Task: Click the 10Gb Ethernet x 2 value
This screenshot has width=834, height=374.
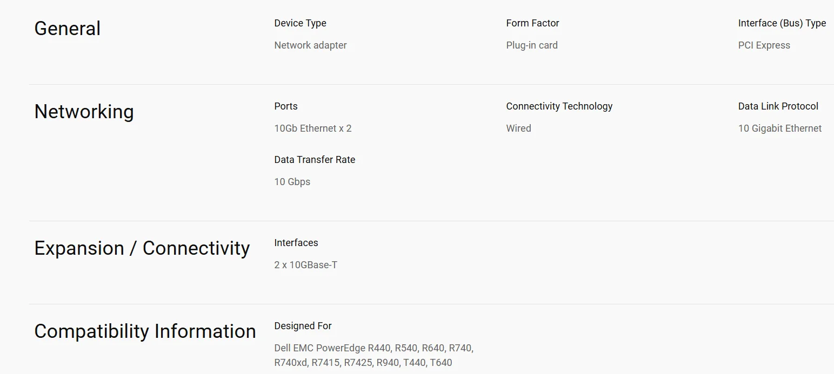Action: click(x=313, y=128)
